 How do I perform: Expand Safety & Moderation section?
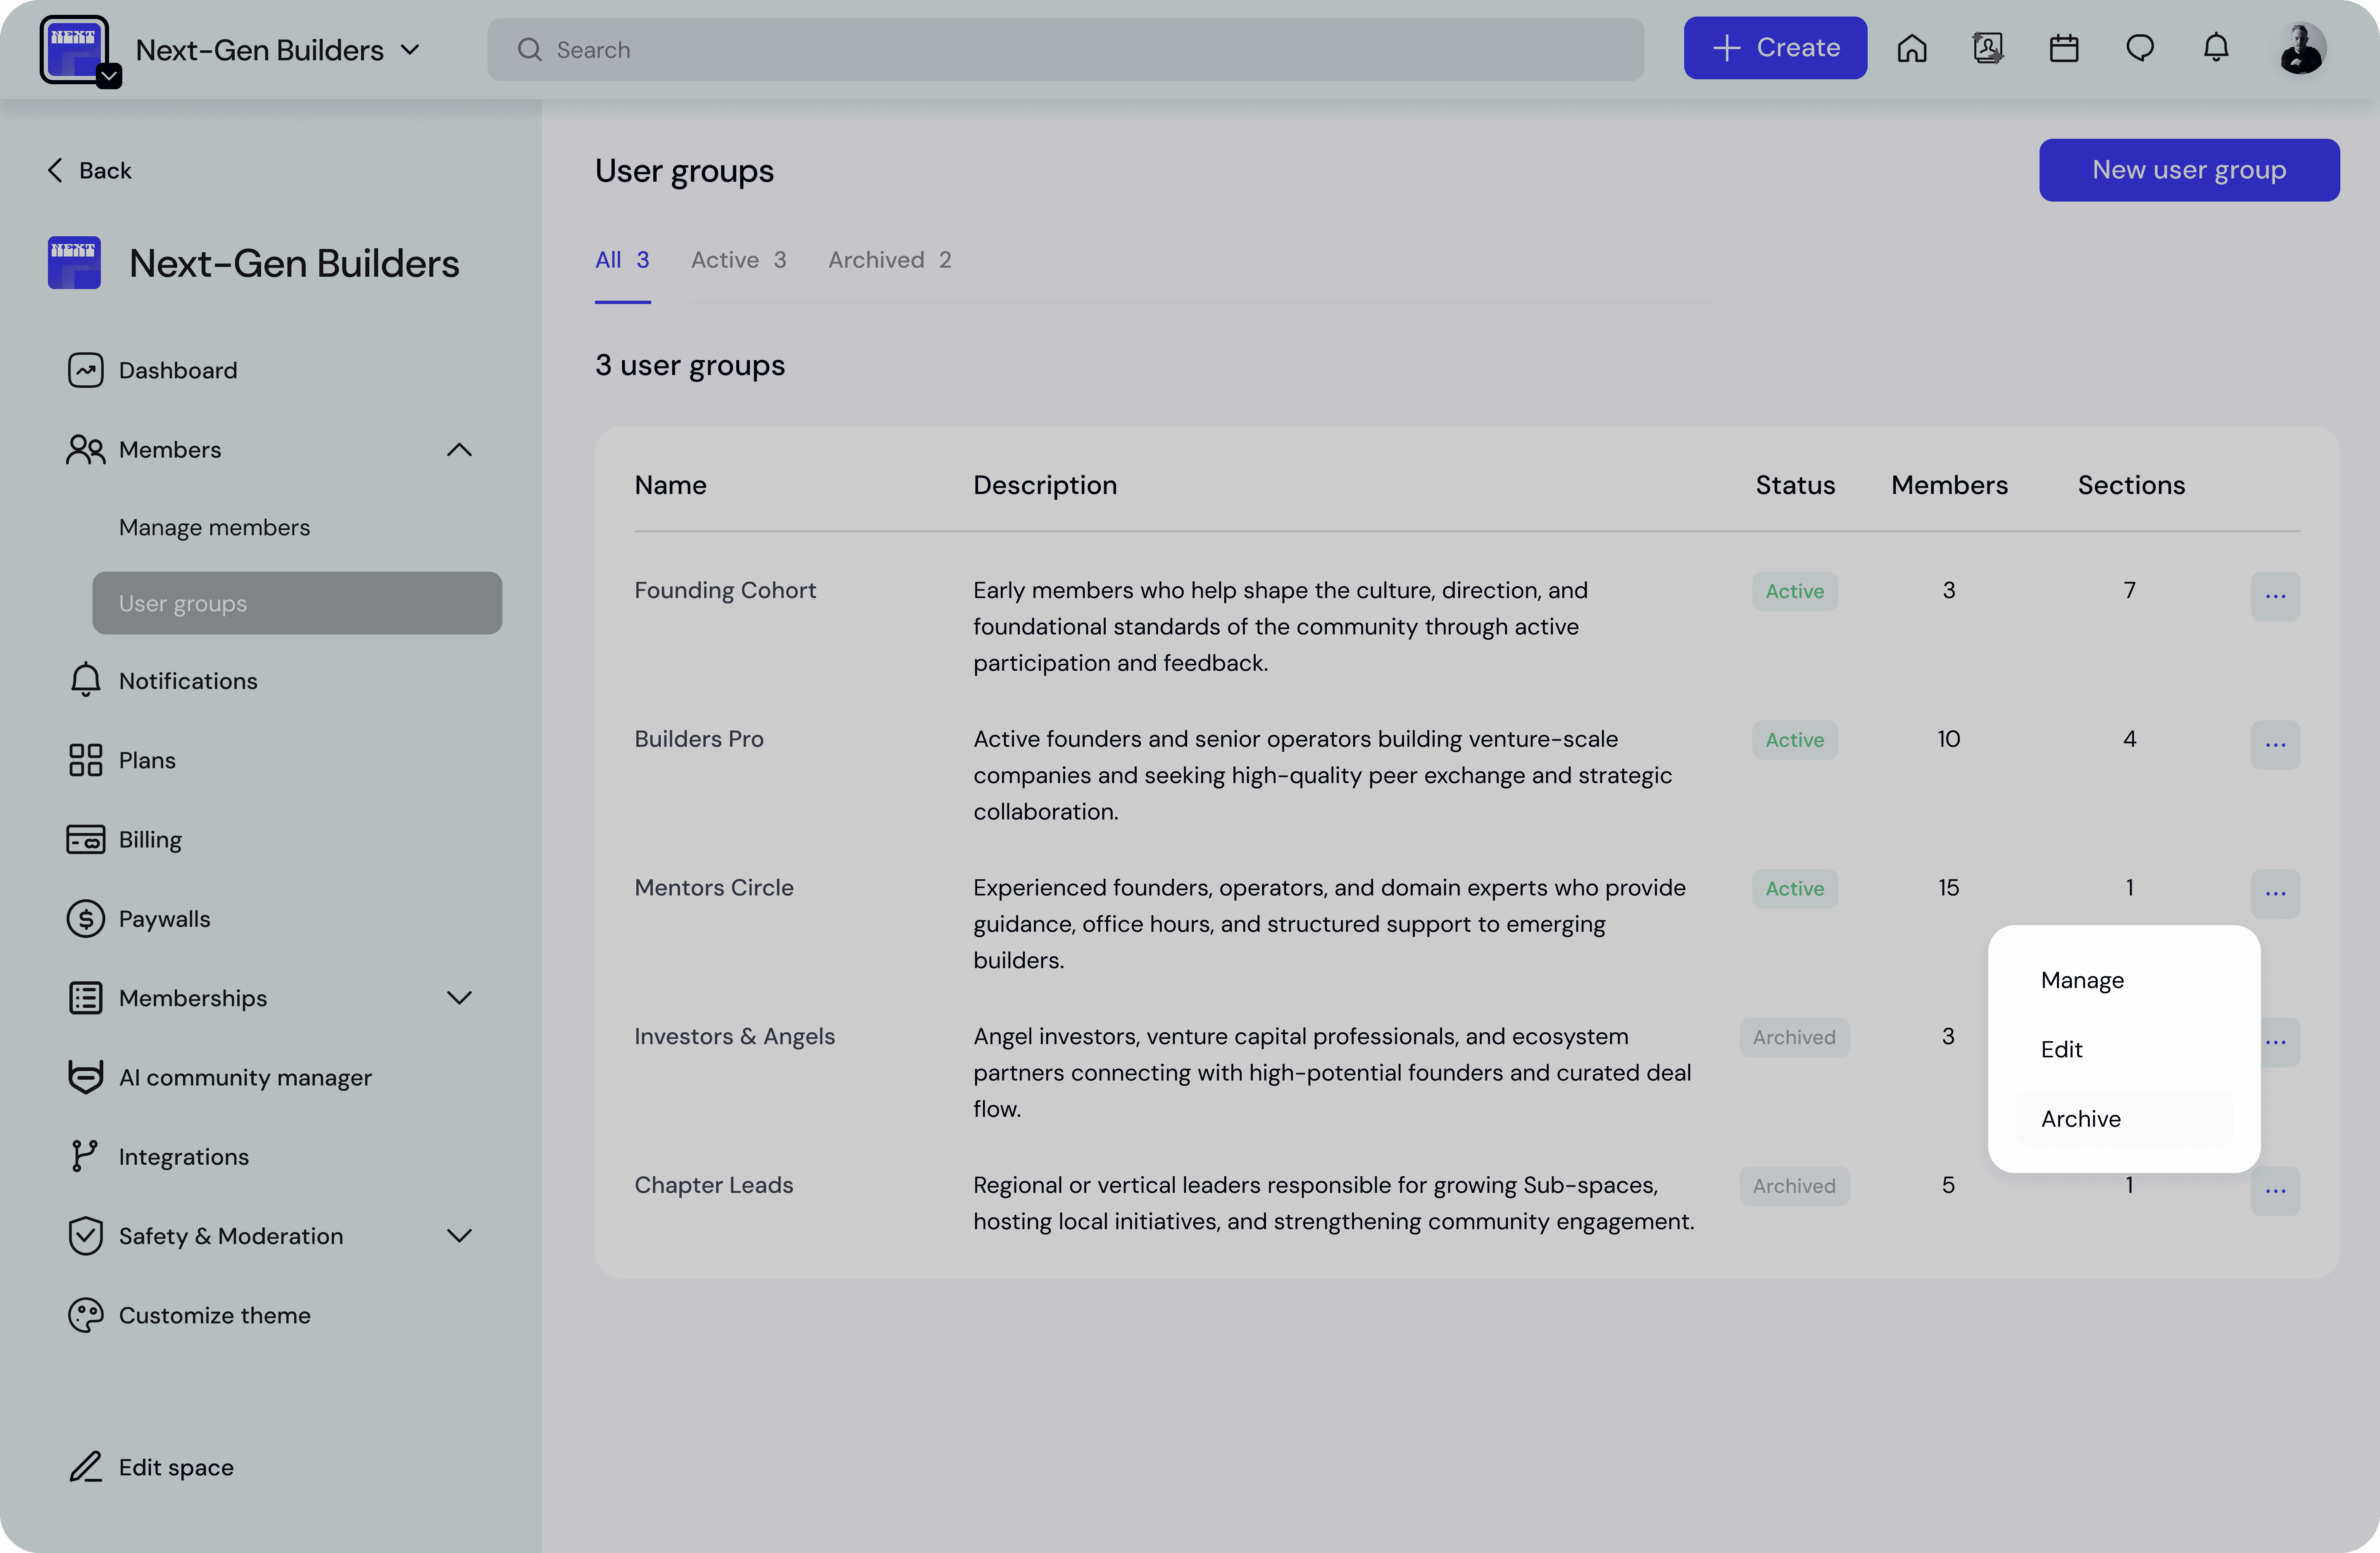click(x=459, y=1235)
